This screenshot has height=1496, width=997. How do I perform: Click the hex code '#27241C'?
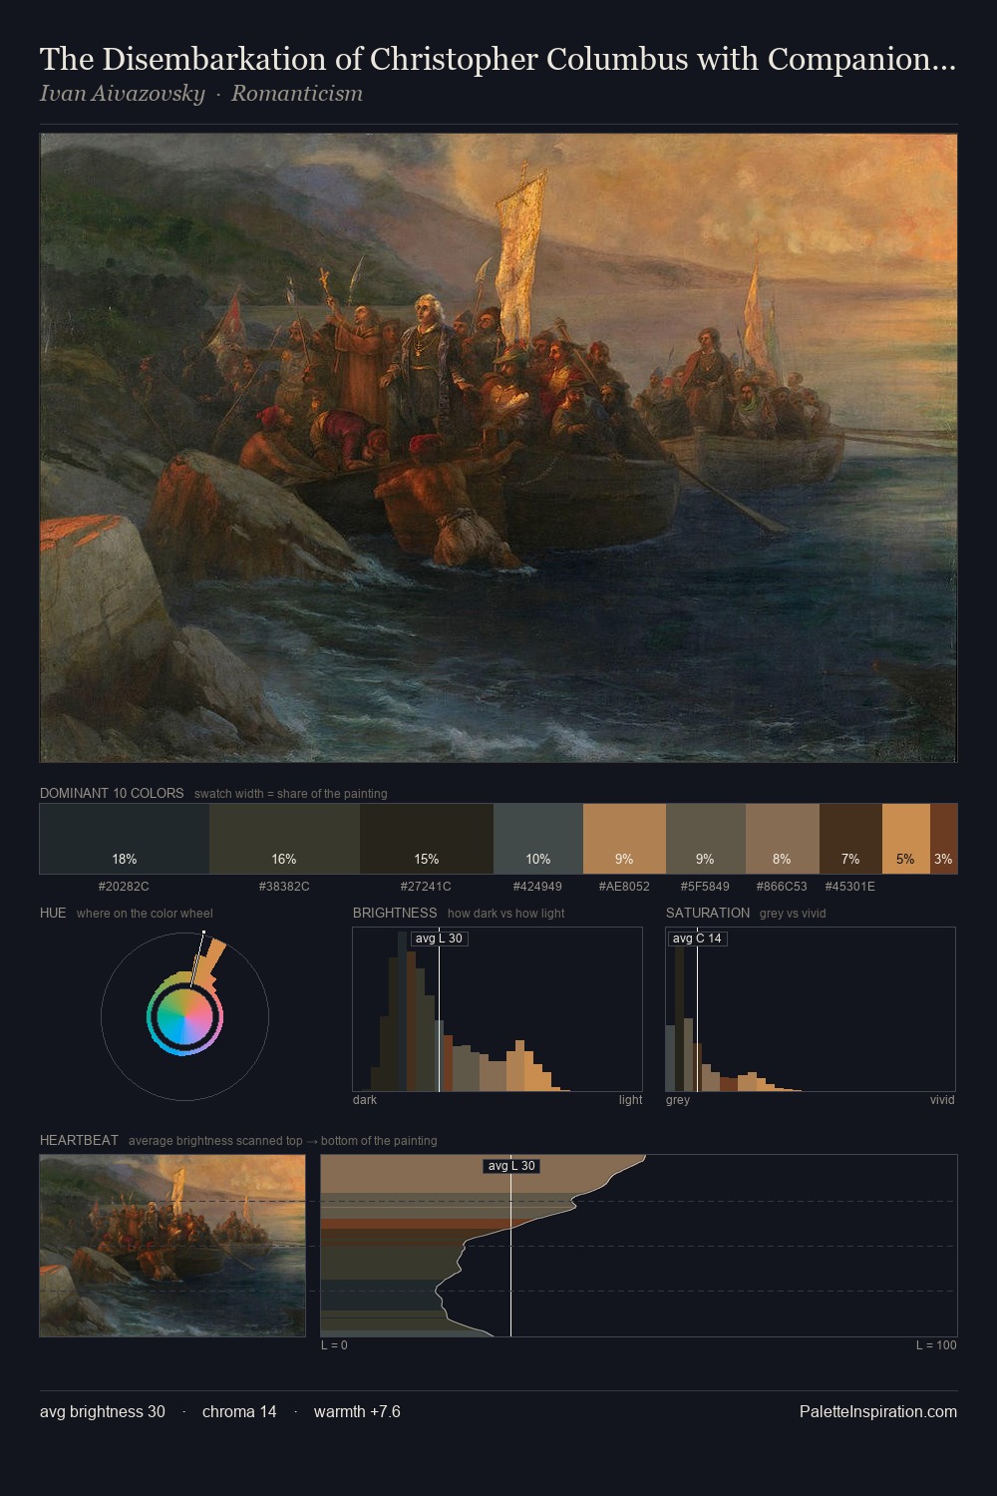pos(426,886)
